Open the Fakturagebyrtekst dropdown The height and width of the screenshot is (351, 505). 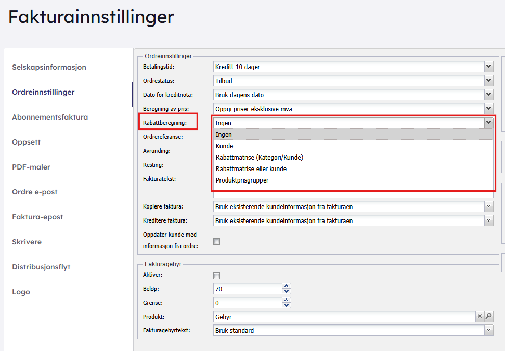488,330
